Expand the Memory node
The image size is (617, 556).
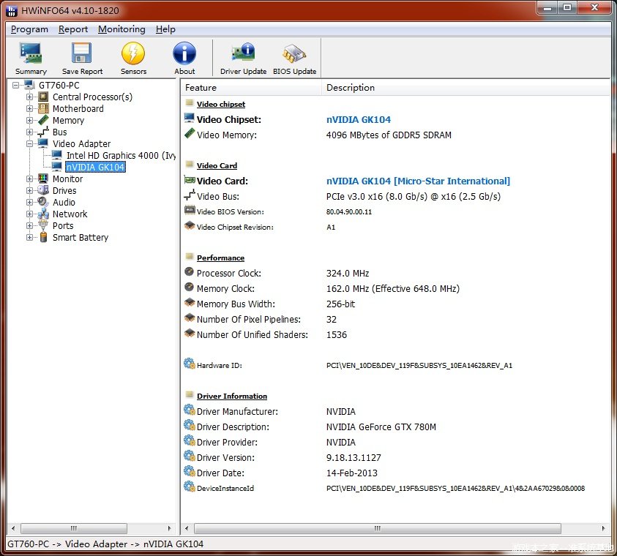pos(29,120)
